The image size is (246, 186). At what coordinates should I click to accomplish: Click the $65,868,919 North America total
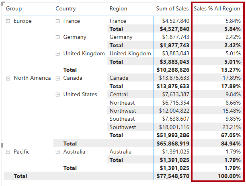click(173, 144)
